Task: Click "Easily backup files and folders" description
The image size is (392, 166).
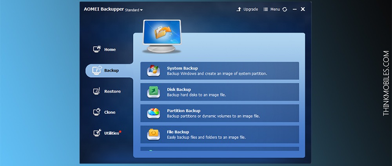Action: click(x=206, y=137)
